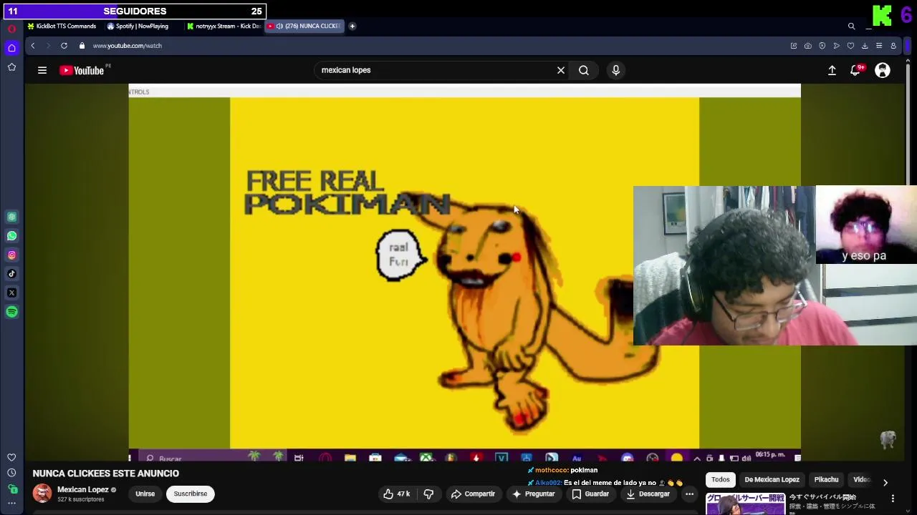Click the Compartir share button
This screenshot has height=515, width=917.
pyautogui.click(x=474, y=494)
